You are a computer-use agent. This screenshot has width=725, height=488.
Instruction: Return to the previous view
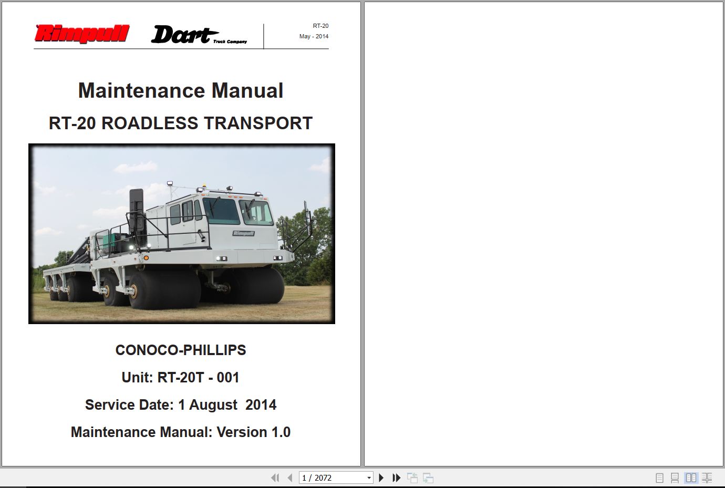[x=412, y=477]
